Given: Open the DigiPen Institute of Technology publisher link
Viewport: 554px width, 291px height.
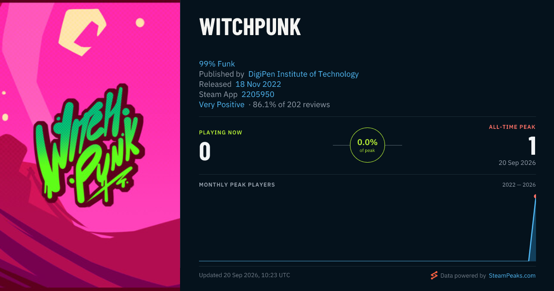Looking at the screenshot, I should [x=303, y=74].
